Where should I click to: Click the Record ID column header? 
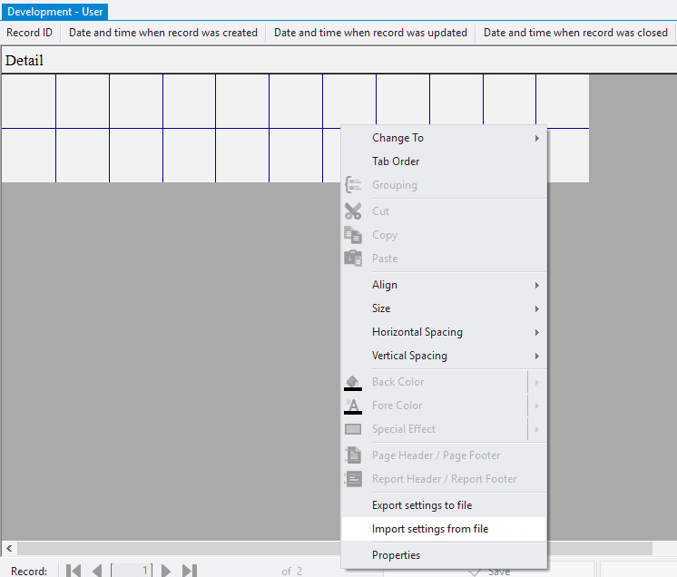(x=30, y=33)
